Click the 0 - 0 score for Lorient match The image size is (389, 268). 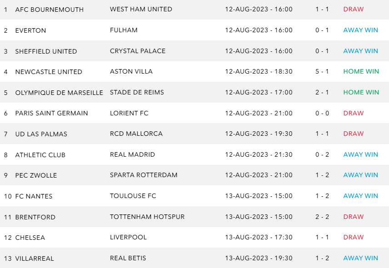322,113
